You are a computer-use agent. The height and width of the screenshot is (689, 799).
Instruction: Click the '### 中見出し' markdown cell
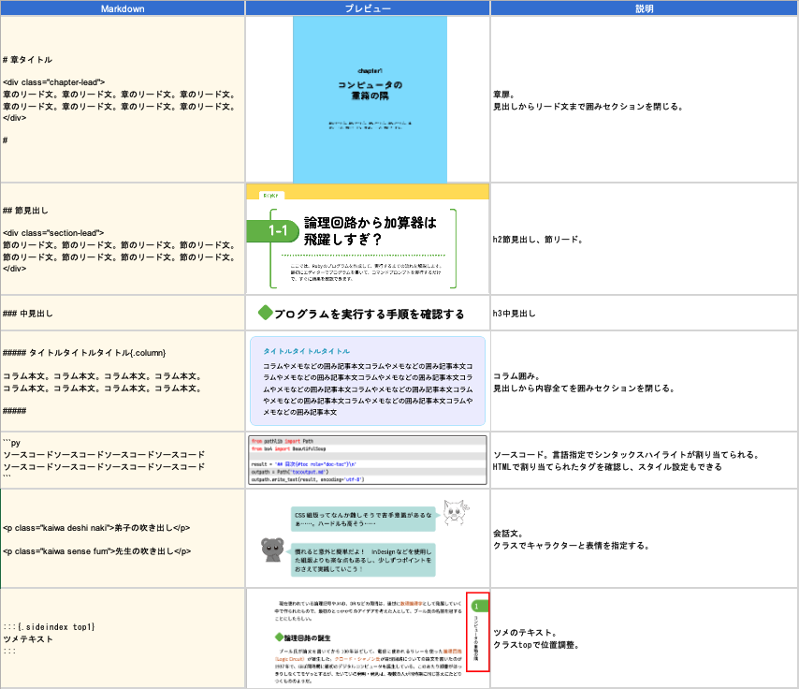tap(28, 313)
